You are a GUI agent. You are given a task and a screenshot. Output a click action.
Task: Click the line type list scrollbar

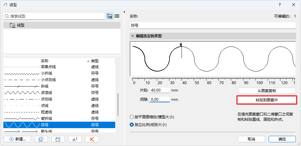[x=118, y=104]
